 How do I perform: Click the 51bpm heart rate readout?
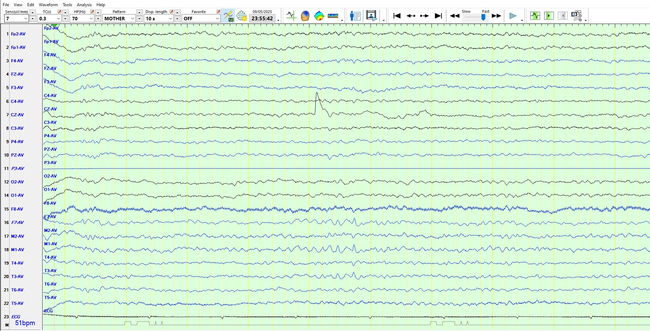(25, 323)
